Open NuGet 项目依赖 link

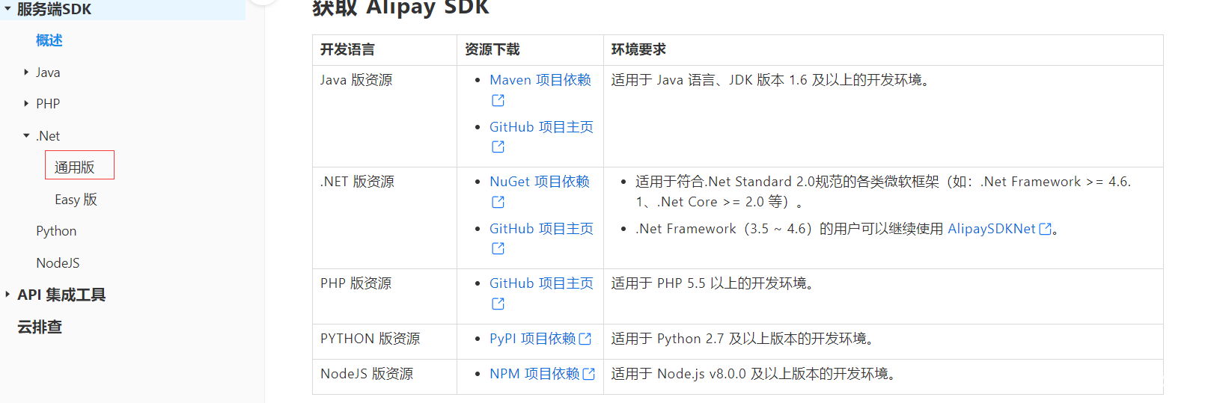click(x=540, y=182)
